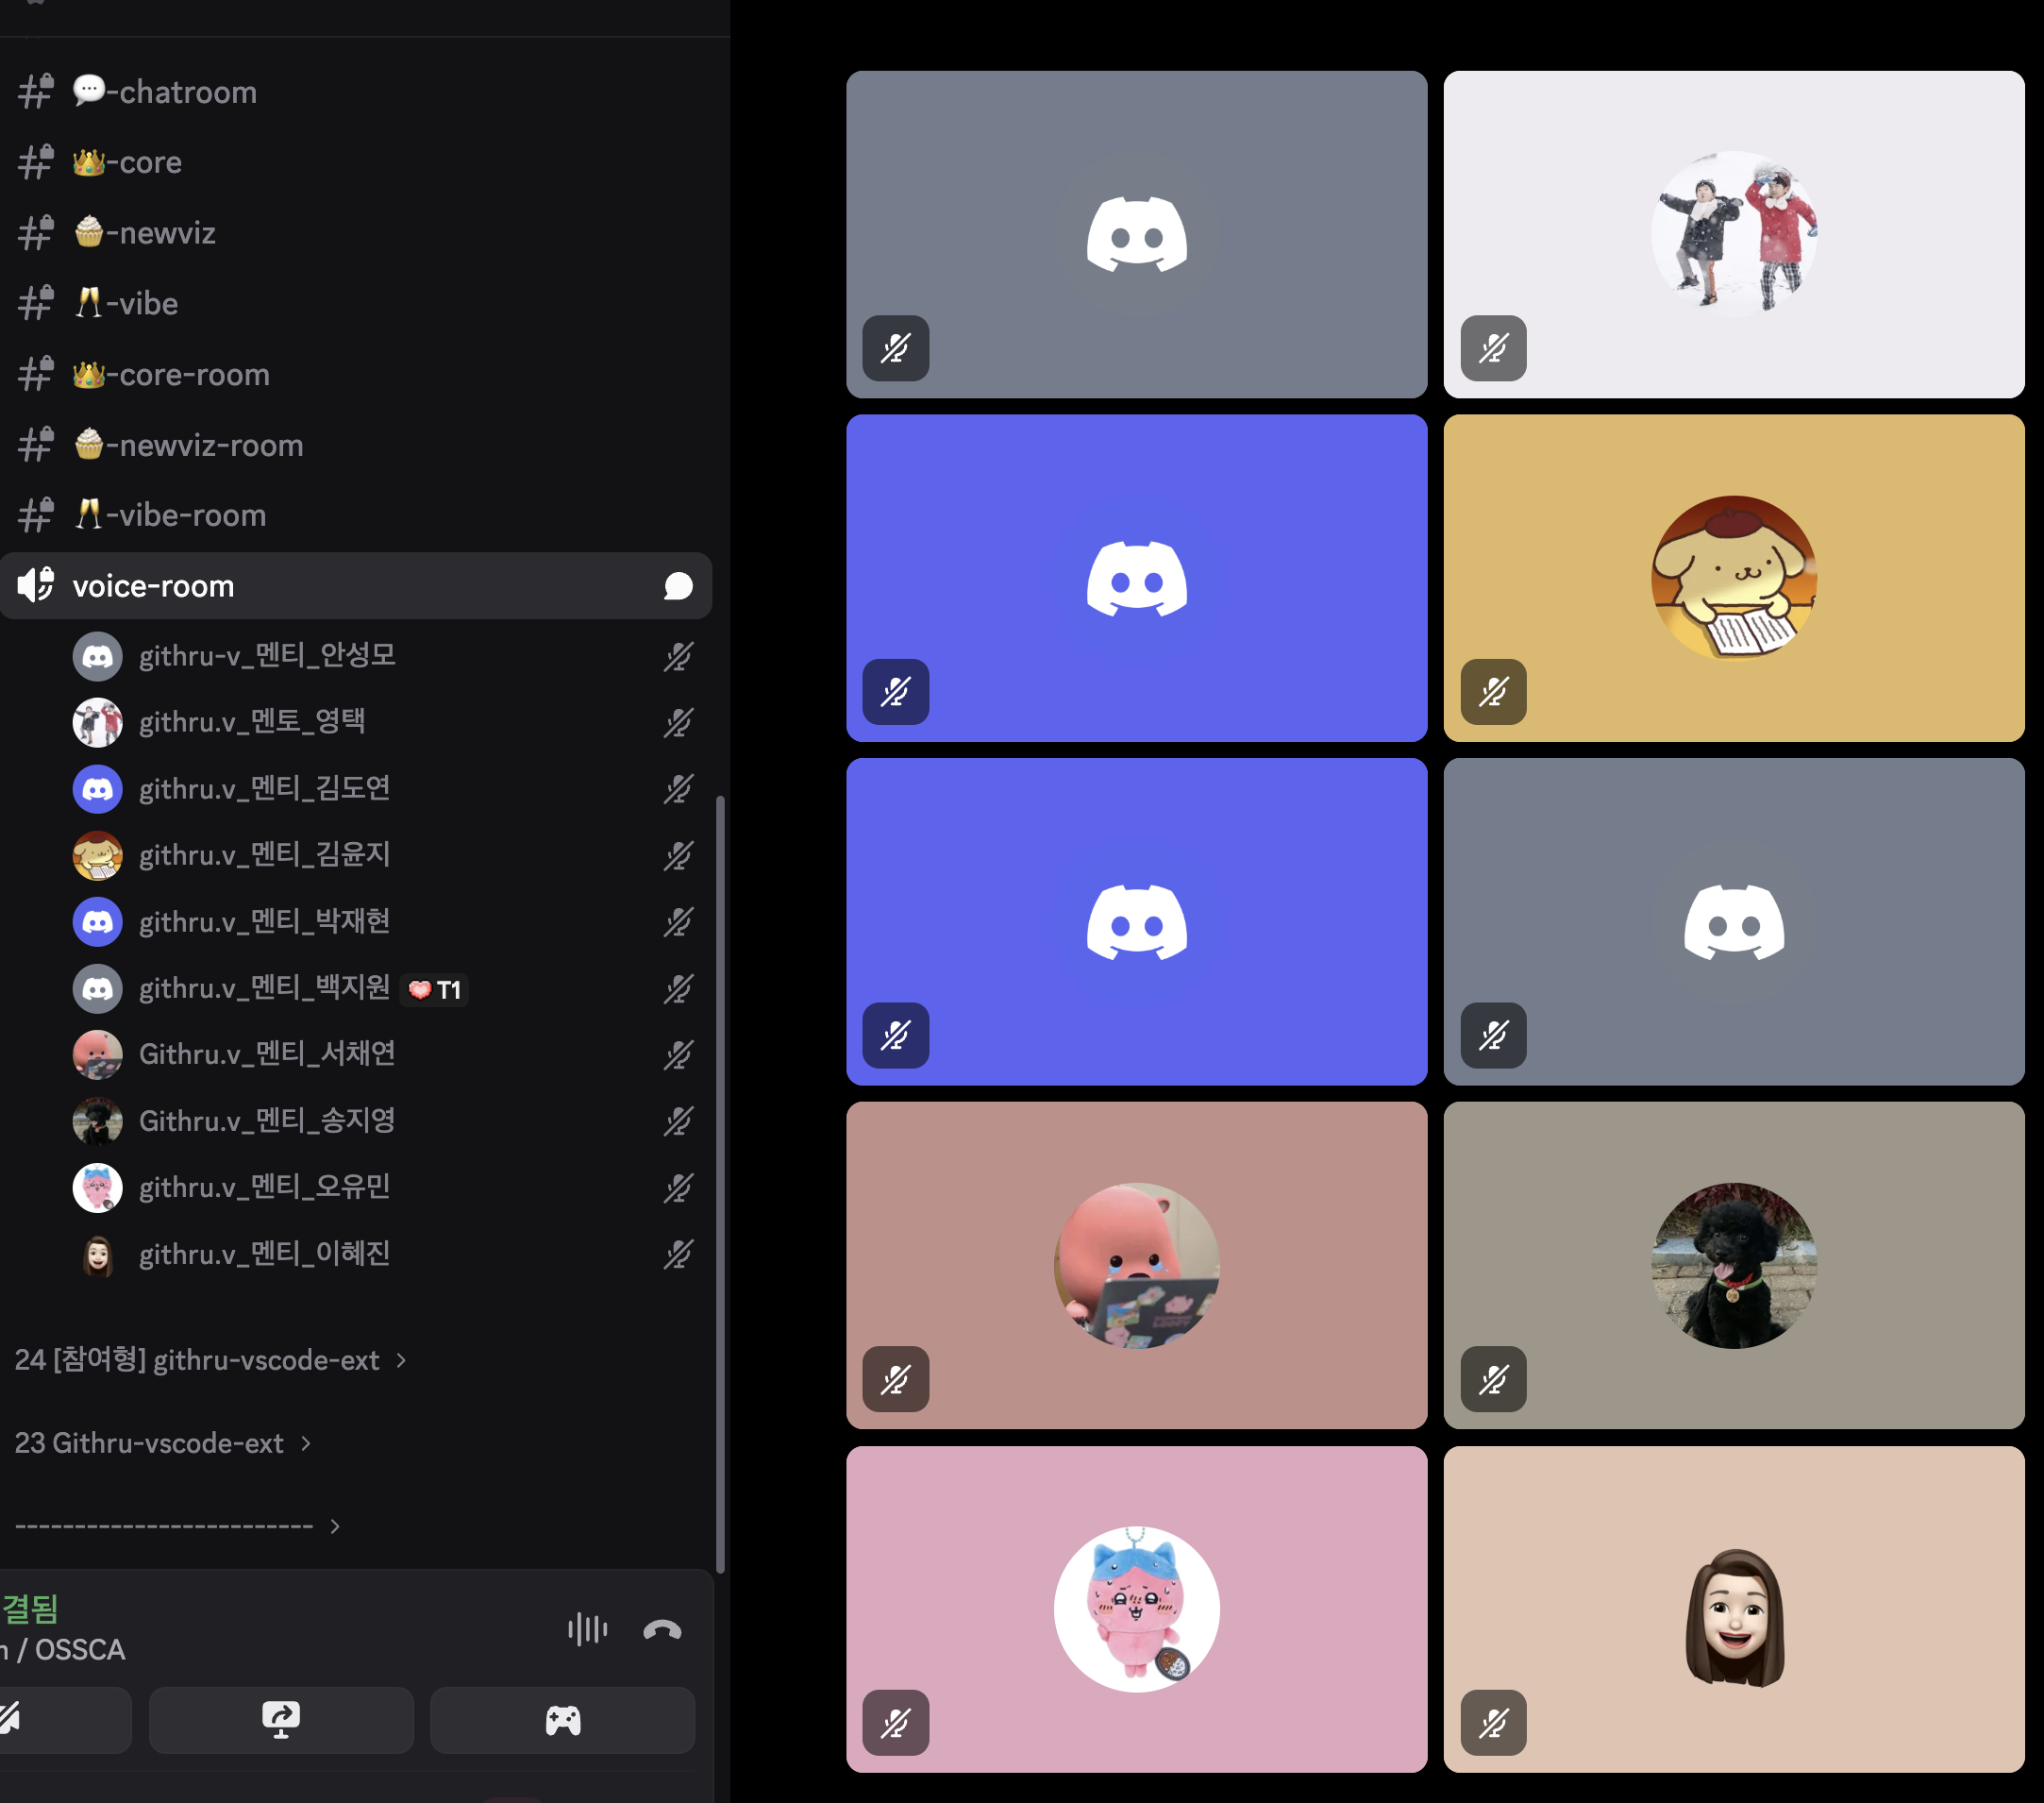Open the chatroom text channel

(356, 93)
